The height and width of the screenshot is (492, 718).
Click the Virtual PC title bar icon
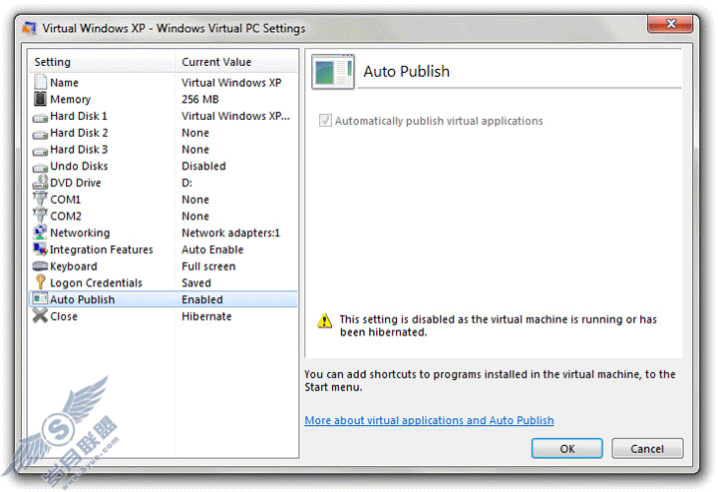29,28
